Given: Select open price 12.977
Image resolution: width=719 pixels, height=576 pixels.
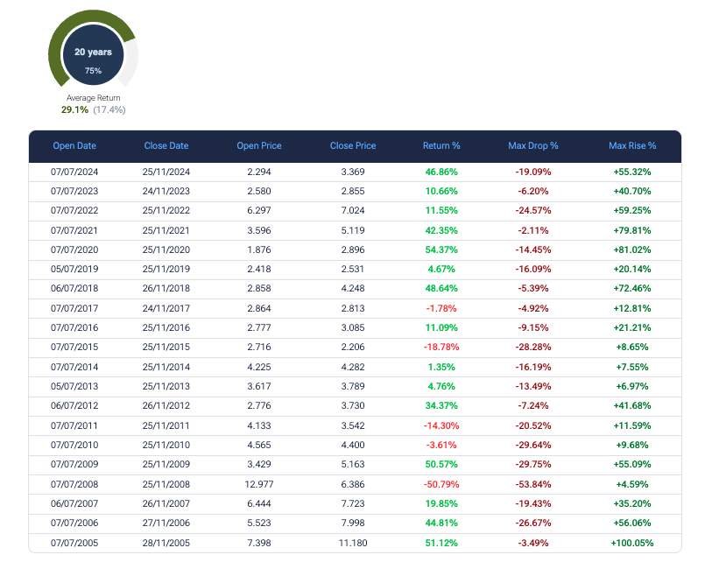Looking at the screenshot, I should (259, 484).
